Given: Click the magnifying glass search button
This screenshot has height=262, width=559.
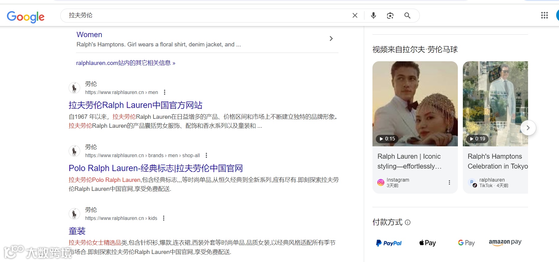Looking at the screenshot, I should click(407, 15).
